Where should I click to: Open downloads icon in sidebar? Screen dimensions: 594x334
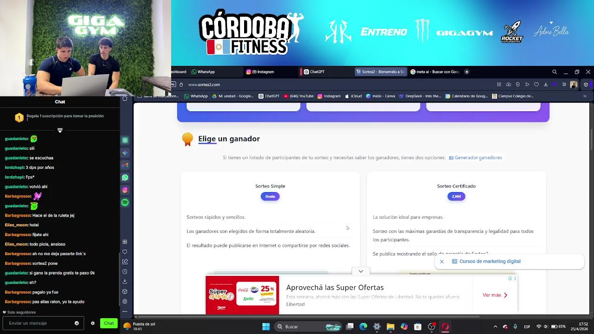tap(125, 281)
